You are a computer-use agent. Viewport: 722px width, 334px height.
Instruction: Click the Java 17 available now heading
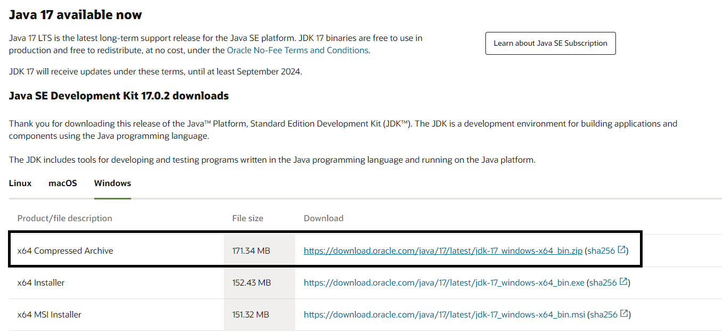(76, 15)
